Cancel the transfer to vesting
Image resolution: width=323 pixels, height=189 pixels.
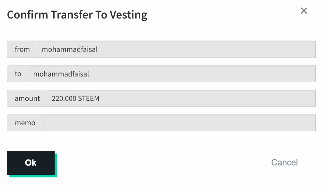pos(284,162)
